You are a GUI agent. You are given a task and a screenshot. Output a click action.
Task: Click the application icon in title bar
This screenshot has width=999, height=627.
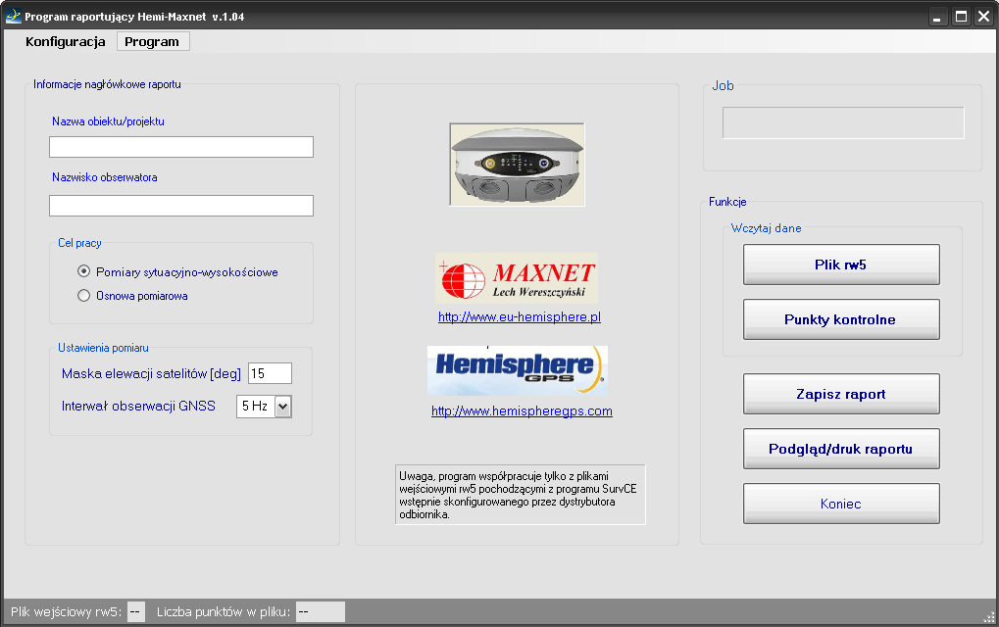click(13, 16)
